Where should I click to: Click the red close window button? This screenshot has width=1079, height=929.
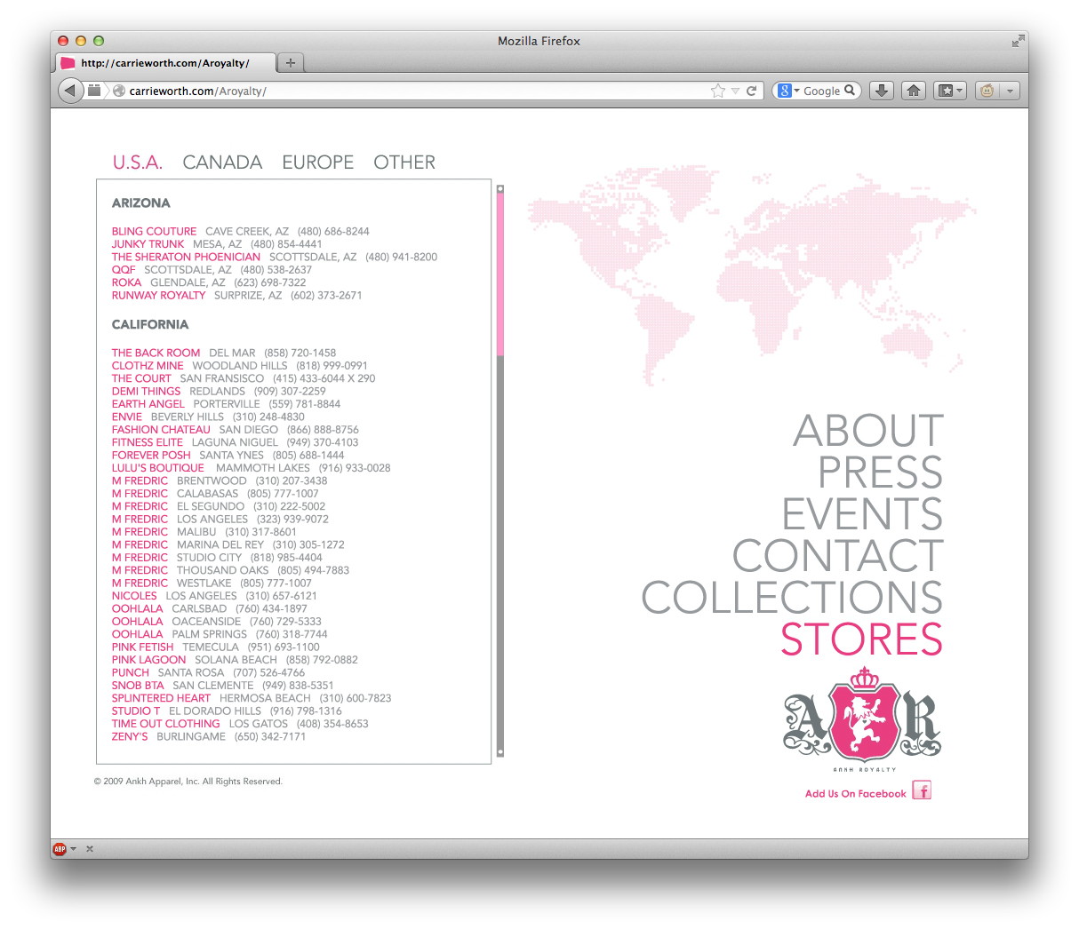click(x=63, y=41)
